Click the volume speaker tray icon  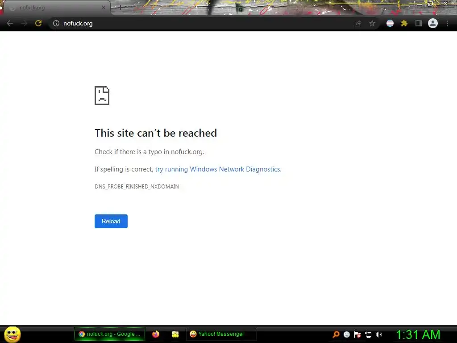coord(379,335)
